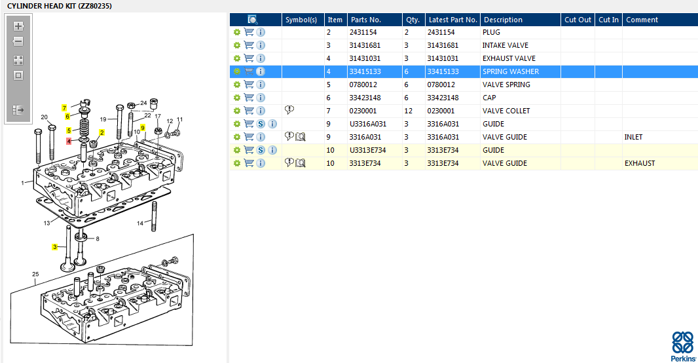Click supersession S icon for U3316A031
Viewport: 698px width, 363px height.
[x=261, y=124]
